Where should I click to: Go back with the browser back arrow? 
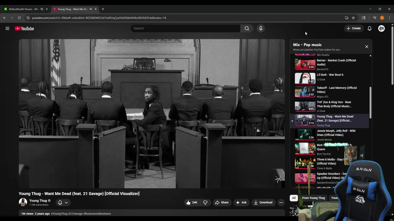(5, 18)
